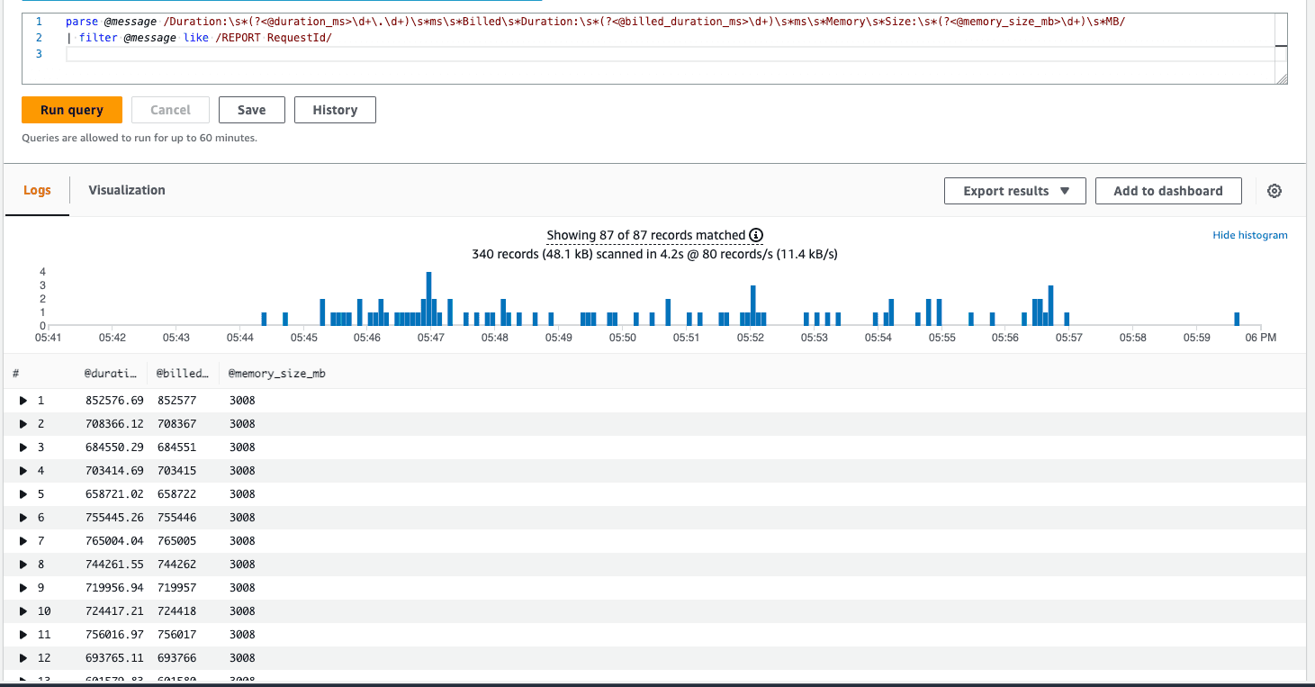This screenshot has height=687, width=1315.
Task: Run the query
Action: (x=72, y=110)
